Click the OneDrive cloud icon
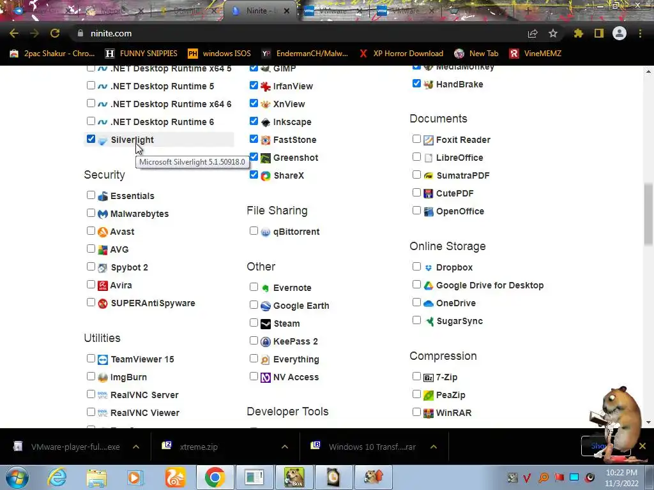The width and height of the screenshot is (654, 490). pyautogui.click(x=429, y=304)
